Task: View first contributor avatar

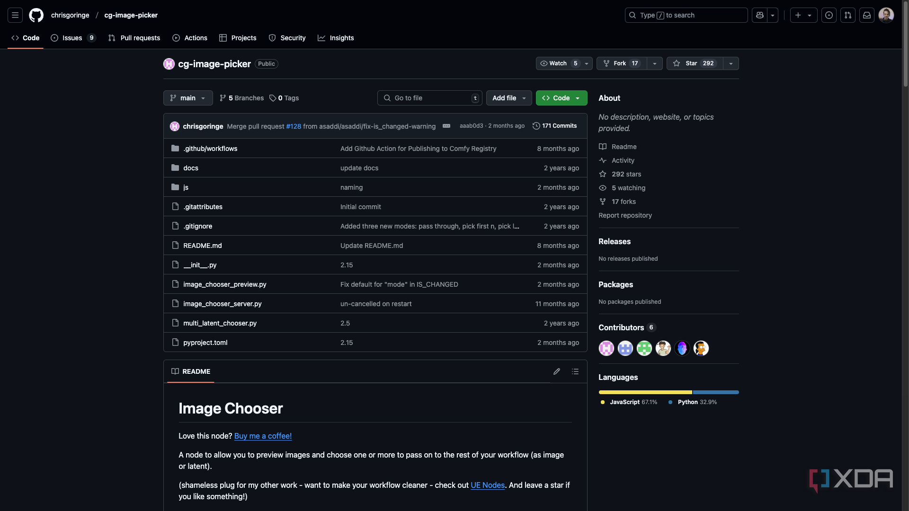Action: [606, 348]
